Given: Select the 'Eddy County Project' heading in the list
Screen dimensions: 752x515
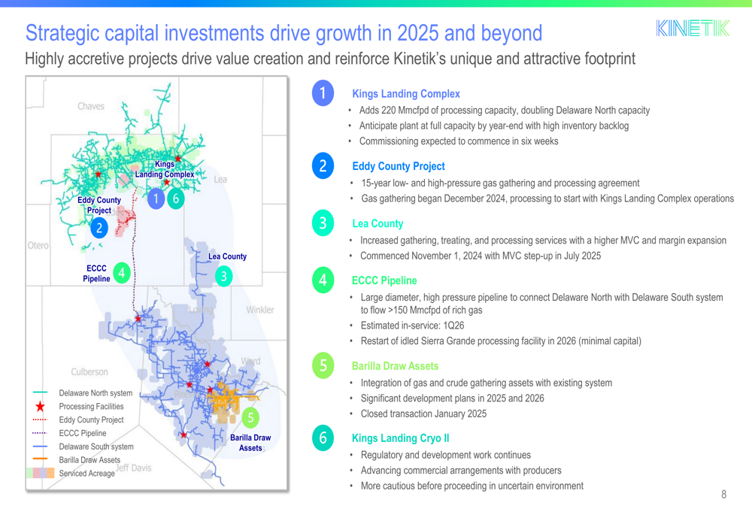Looking at the screenshot, I should click(399, 166).
